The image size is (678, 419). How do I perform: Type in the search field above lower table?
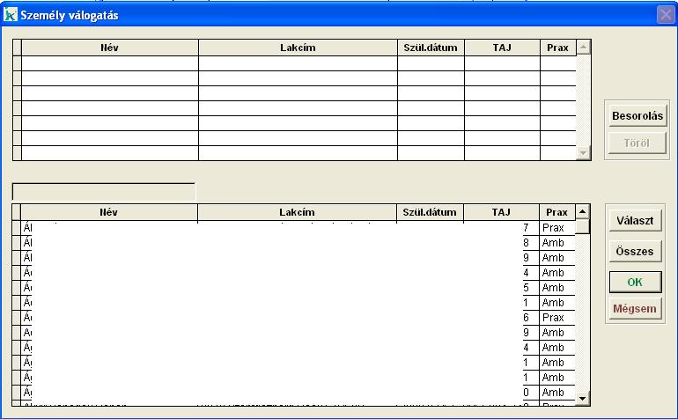pyautogui.click(x=104, y=191)
